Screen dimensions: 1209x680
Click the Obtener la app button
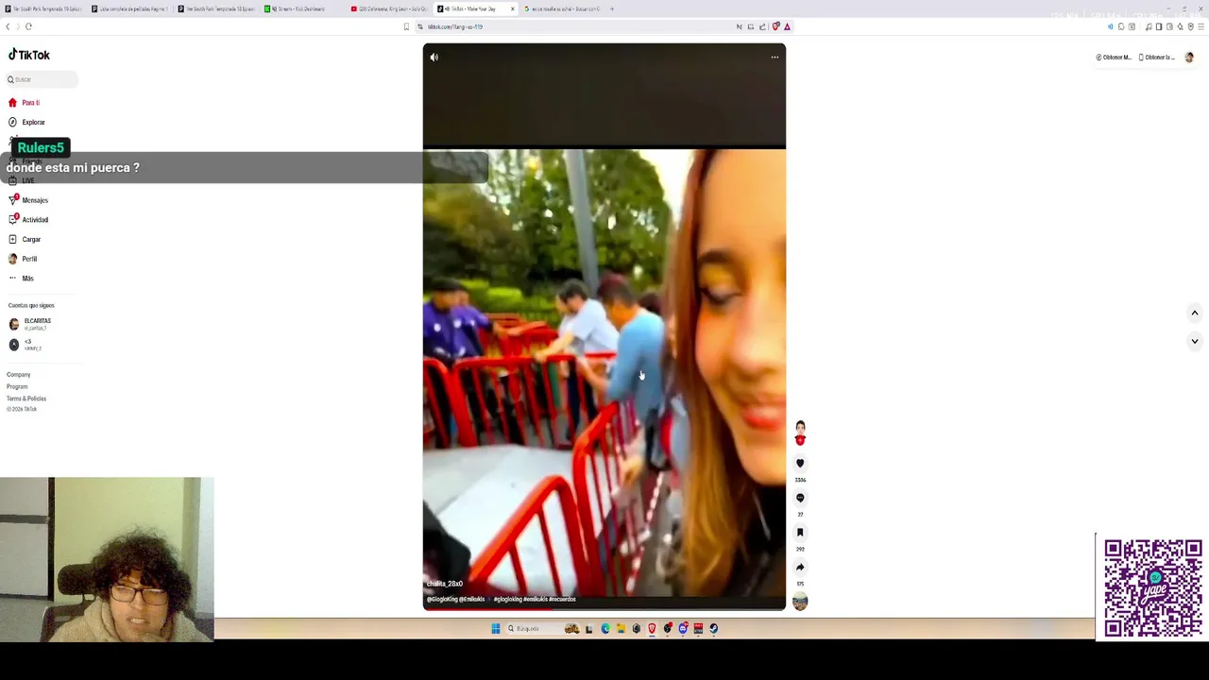click(1156, 58)
